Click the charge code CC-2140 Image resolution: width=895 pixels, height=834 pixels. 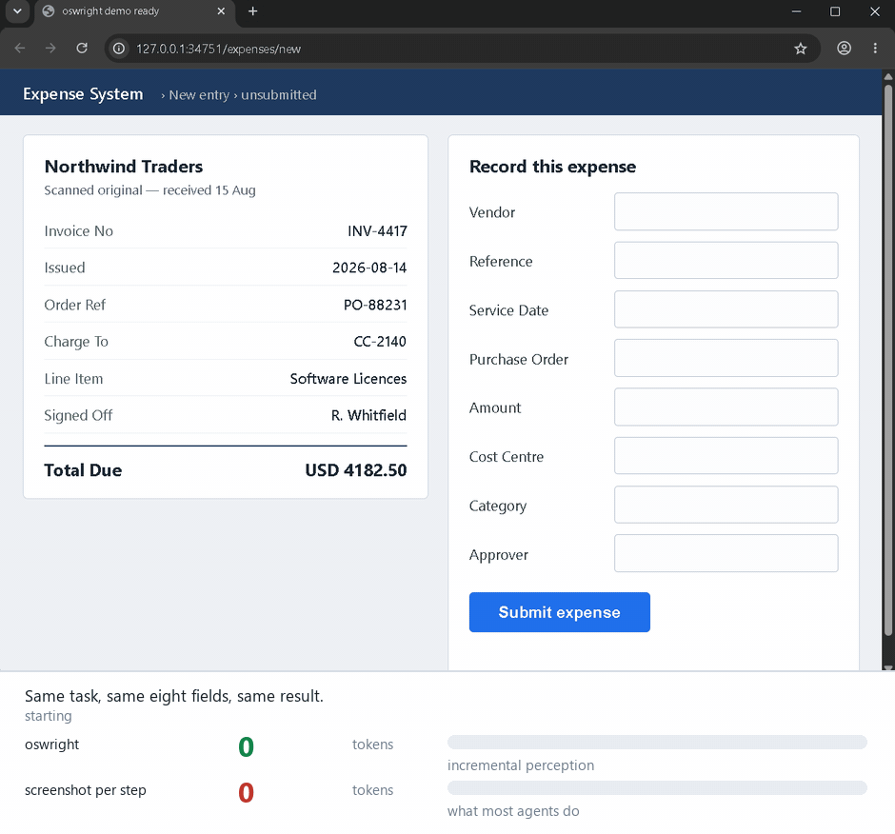pyautogui.click(x=380, y=342)
